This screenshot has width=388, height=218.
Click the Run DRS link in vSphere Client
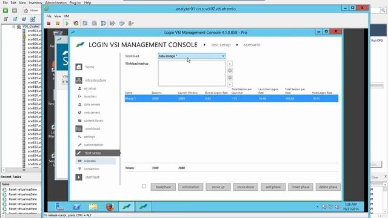(377, 41)
